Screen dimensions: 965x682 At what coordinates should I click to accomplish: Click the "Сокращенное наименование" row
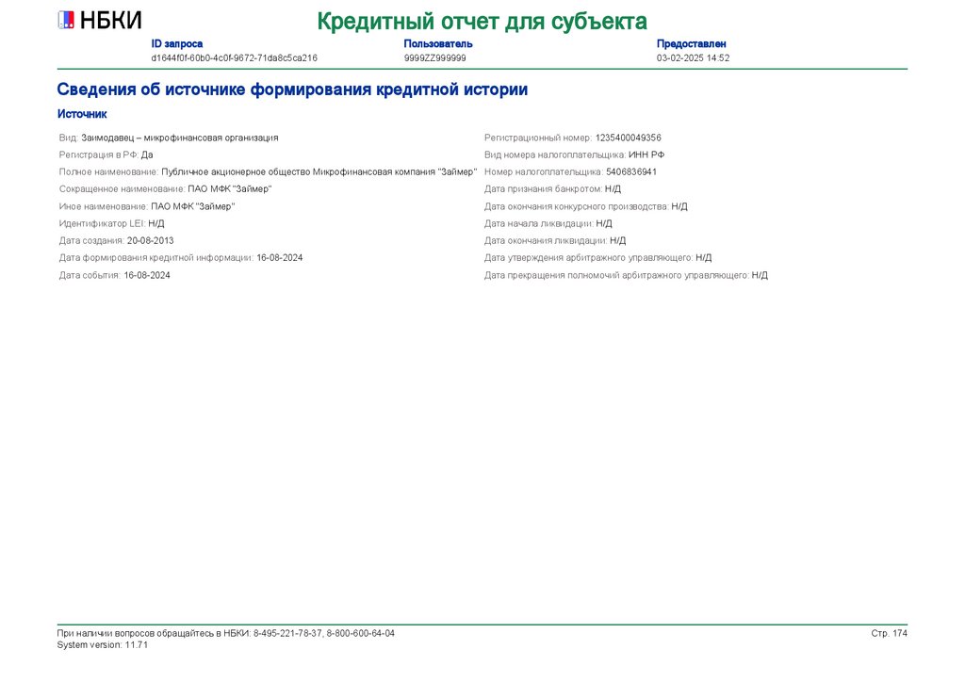(166, 189)
